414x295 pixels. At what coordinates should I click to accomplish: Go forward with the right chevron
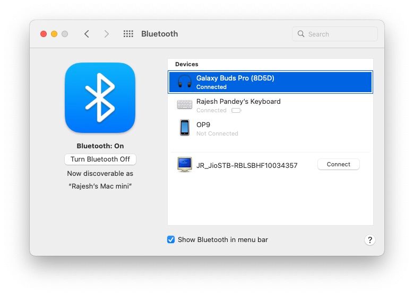point(107,34)
